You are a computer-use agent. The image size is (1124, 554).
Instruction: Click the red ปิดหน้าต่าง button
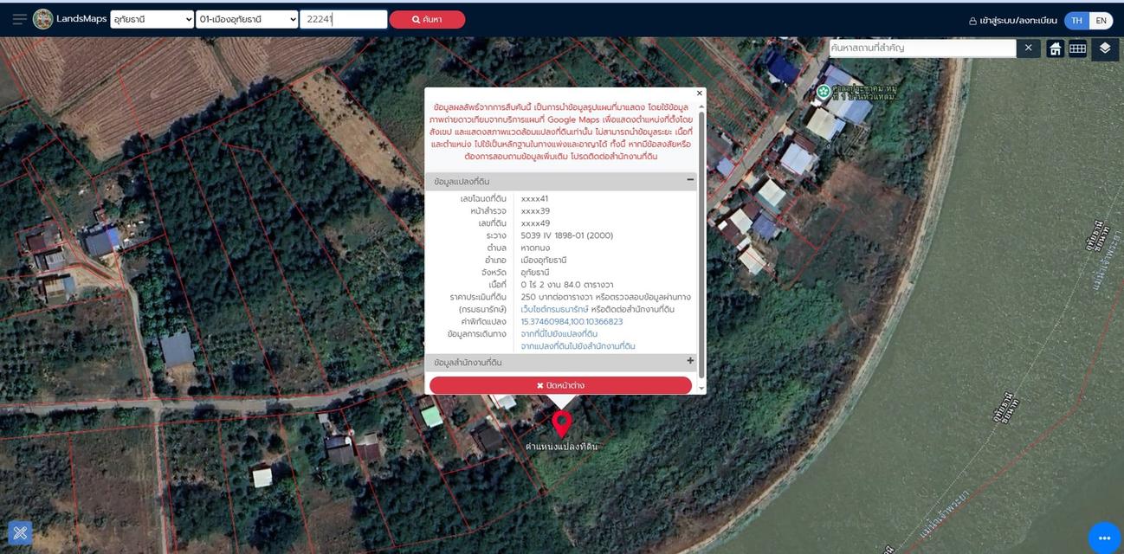(560, 385)
